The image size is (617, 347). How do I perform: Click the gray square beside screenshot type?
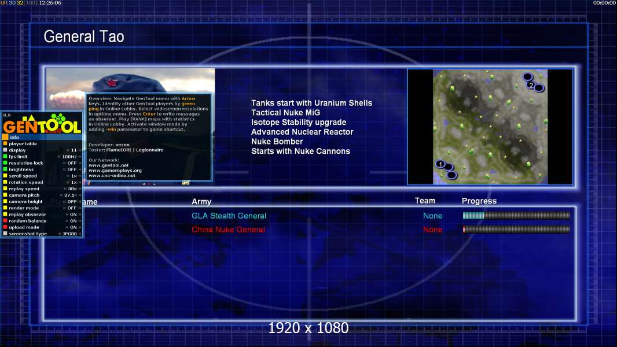tap(5, 234)
